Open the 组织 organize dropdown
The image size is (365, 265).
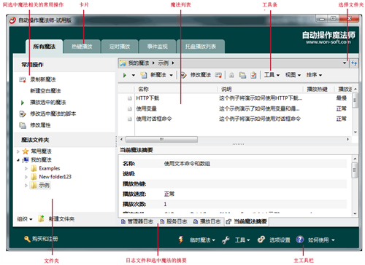[x=25, y=219]
